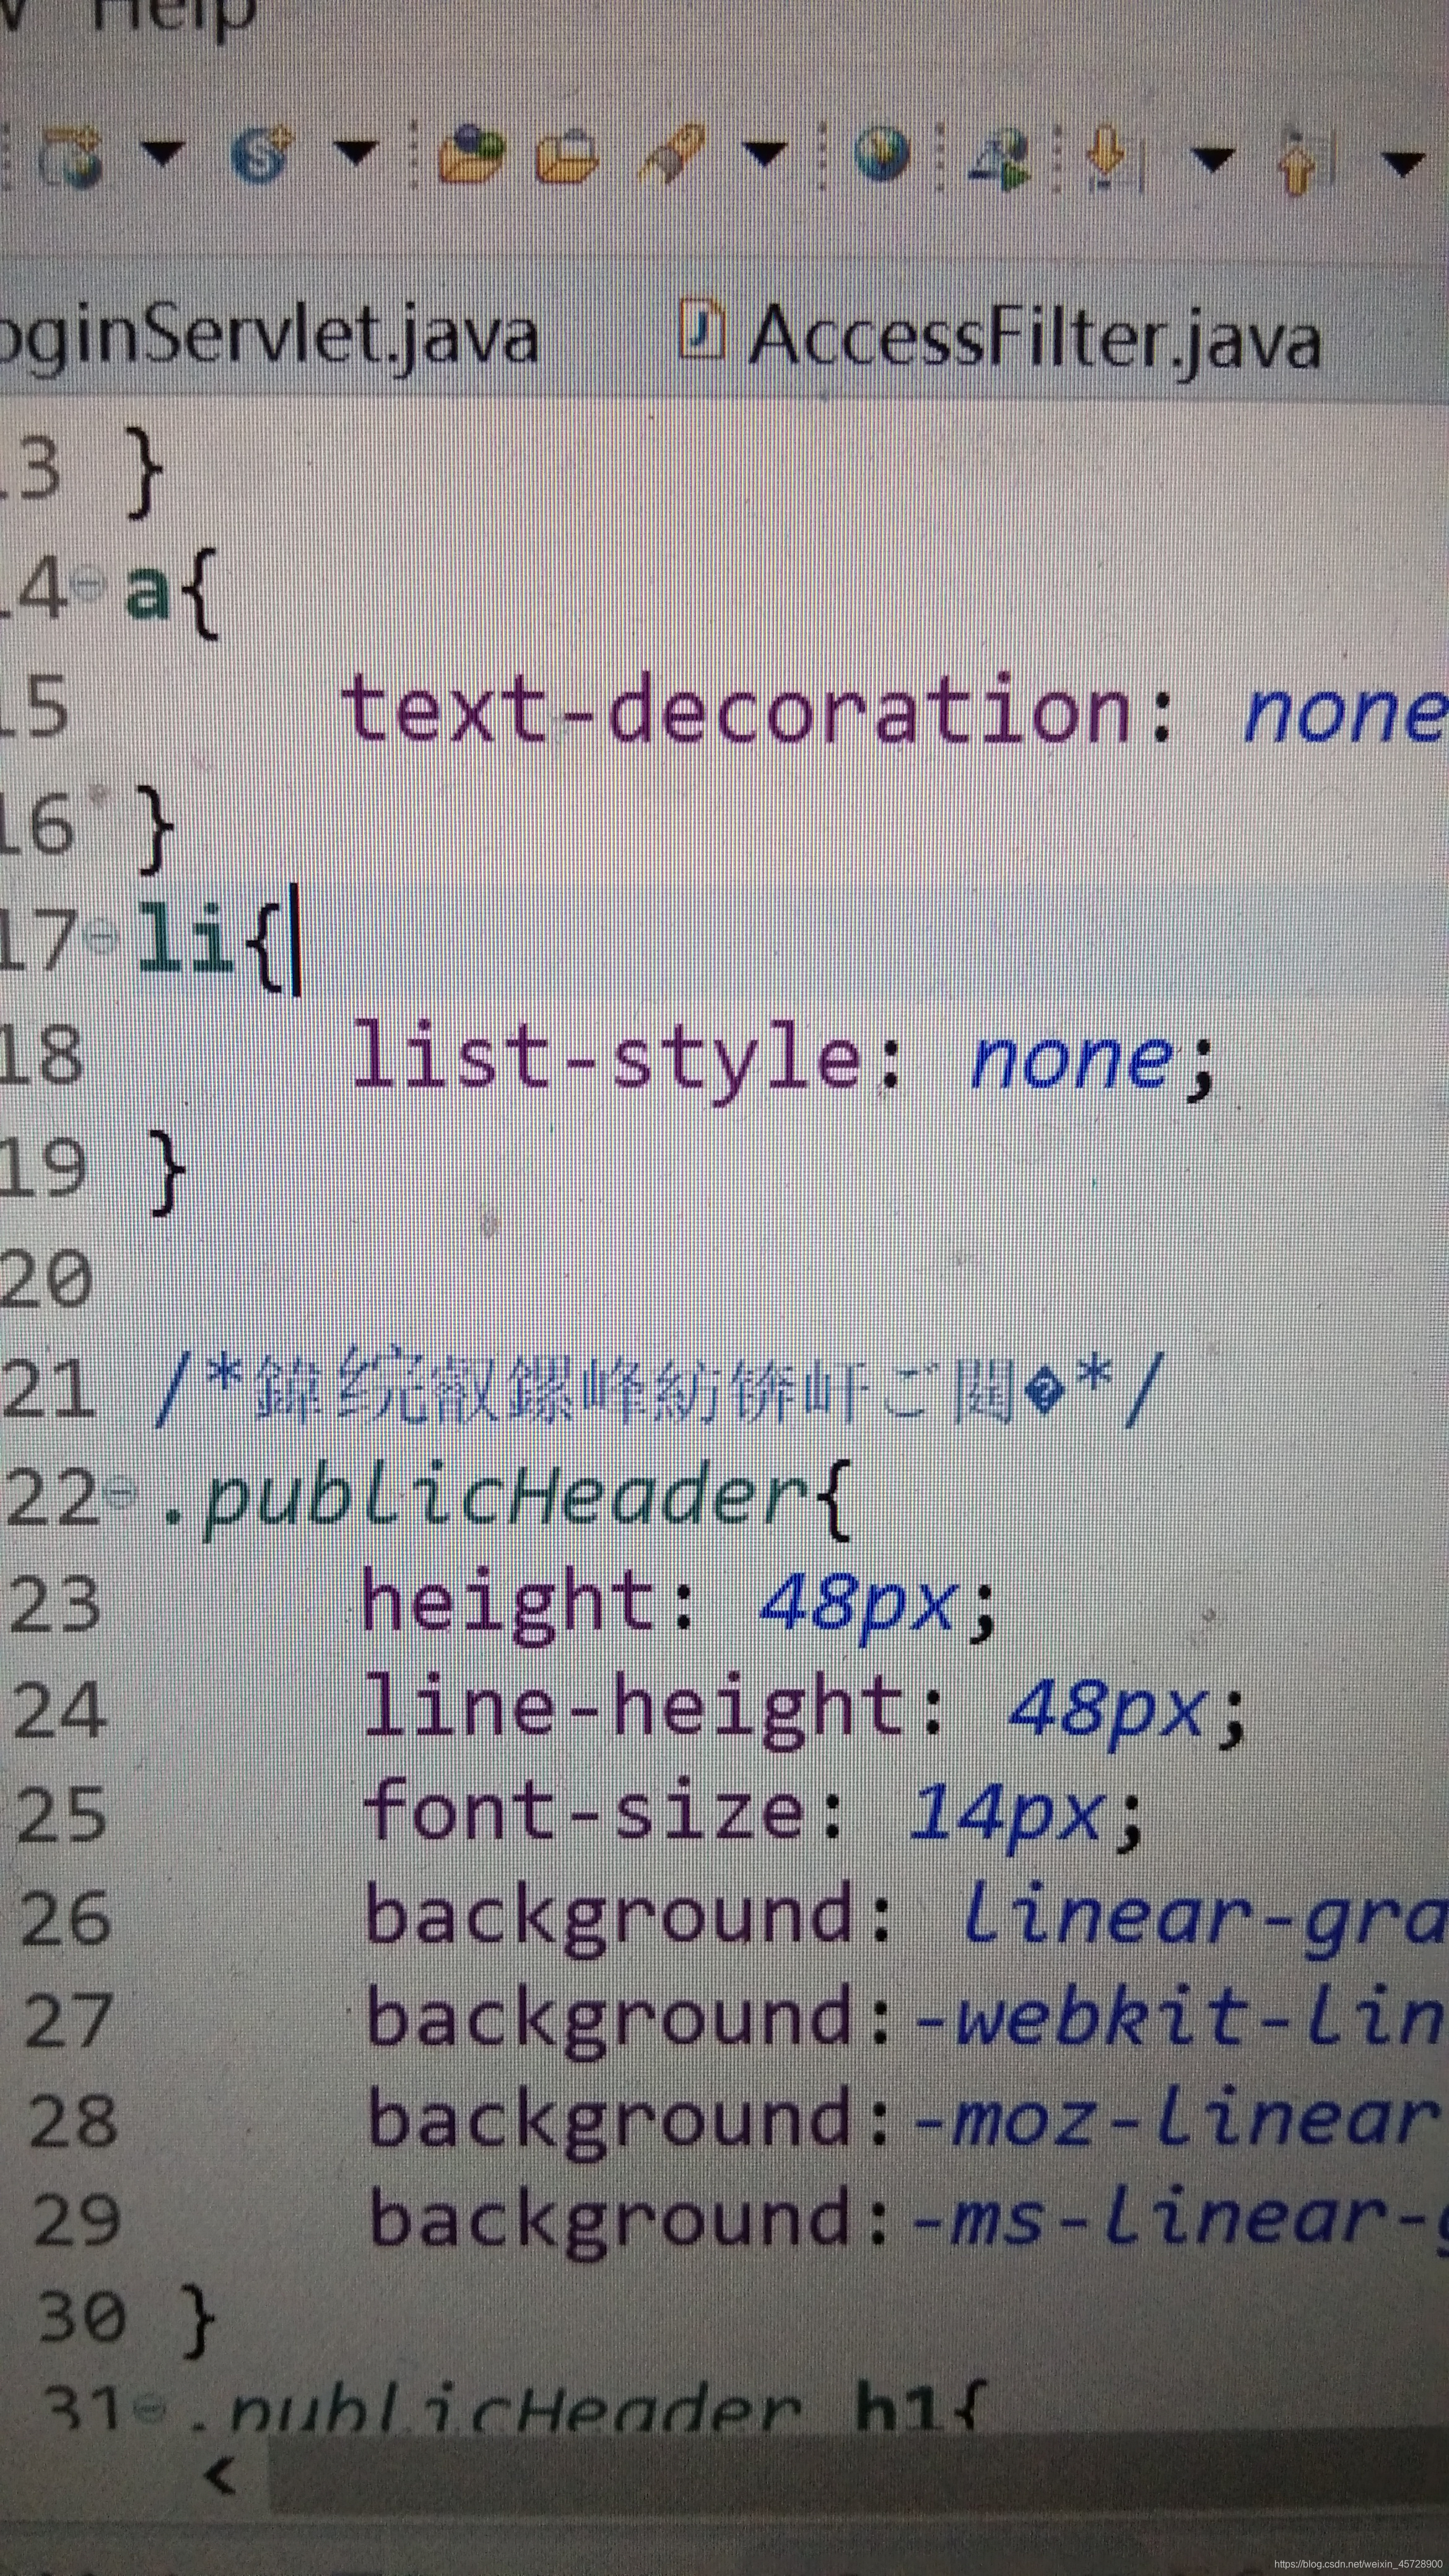
Task: Click '-moz-linear' value on line 28
Action: (1180, 2120)
